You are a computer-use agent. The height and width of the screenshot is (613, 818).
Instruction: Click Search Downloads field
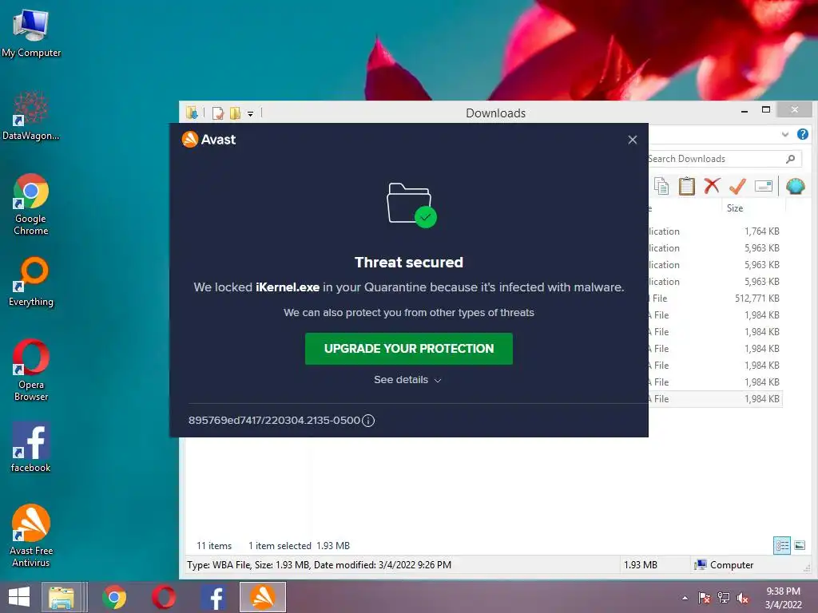(x=722, y=159)
